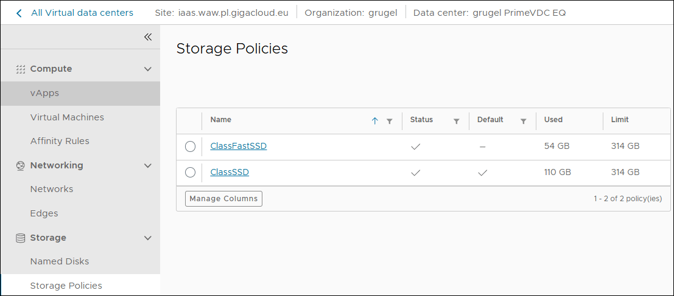Click the Compute grid icon
Viewport: 674px width, 296px height.
(x=20, y=69)
